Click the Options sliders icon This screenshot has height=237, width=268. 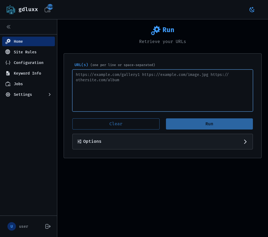[79, 141]
